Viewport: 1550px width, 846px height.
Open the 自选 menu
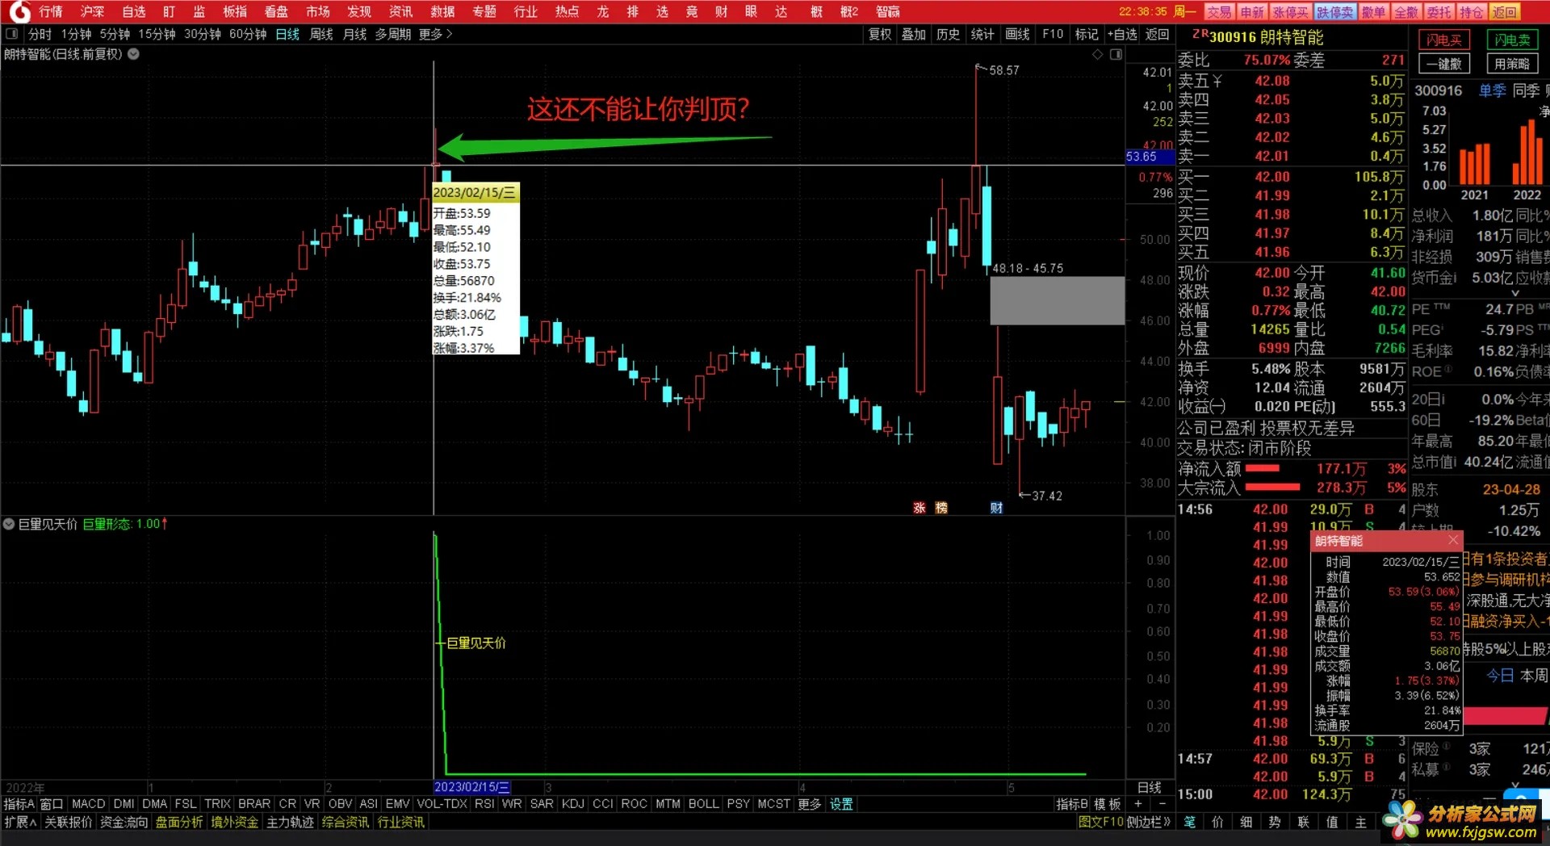[x=134, y=11]
